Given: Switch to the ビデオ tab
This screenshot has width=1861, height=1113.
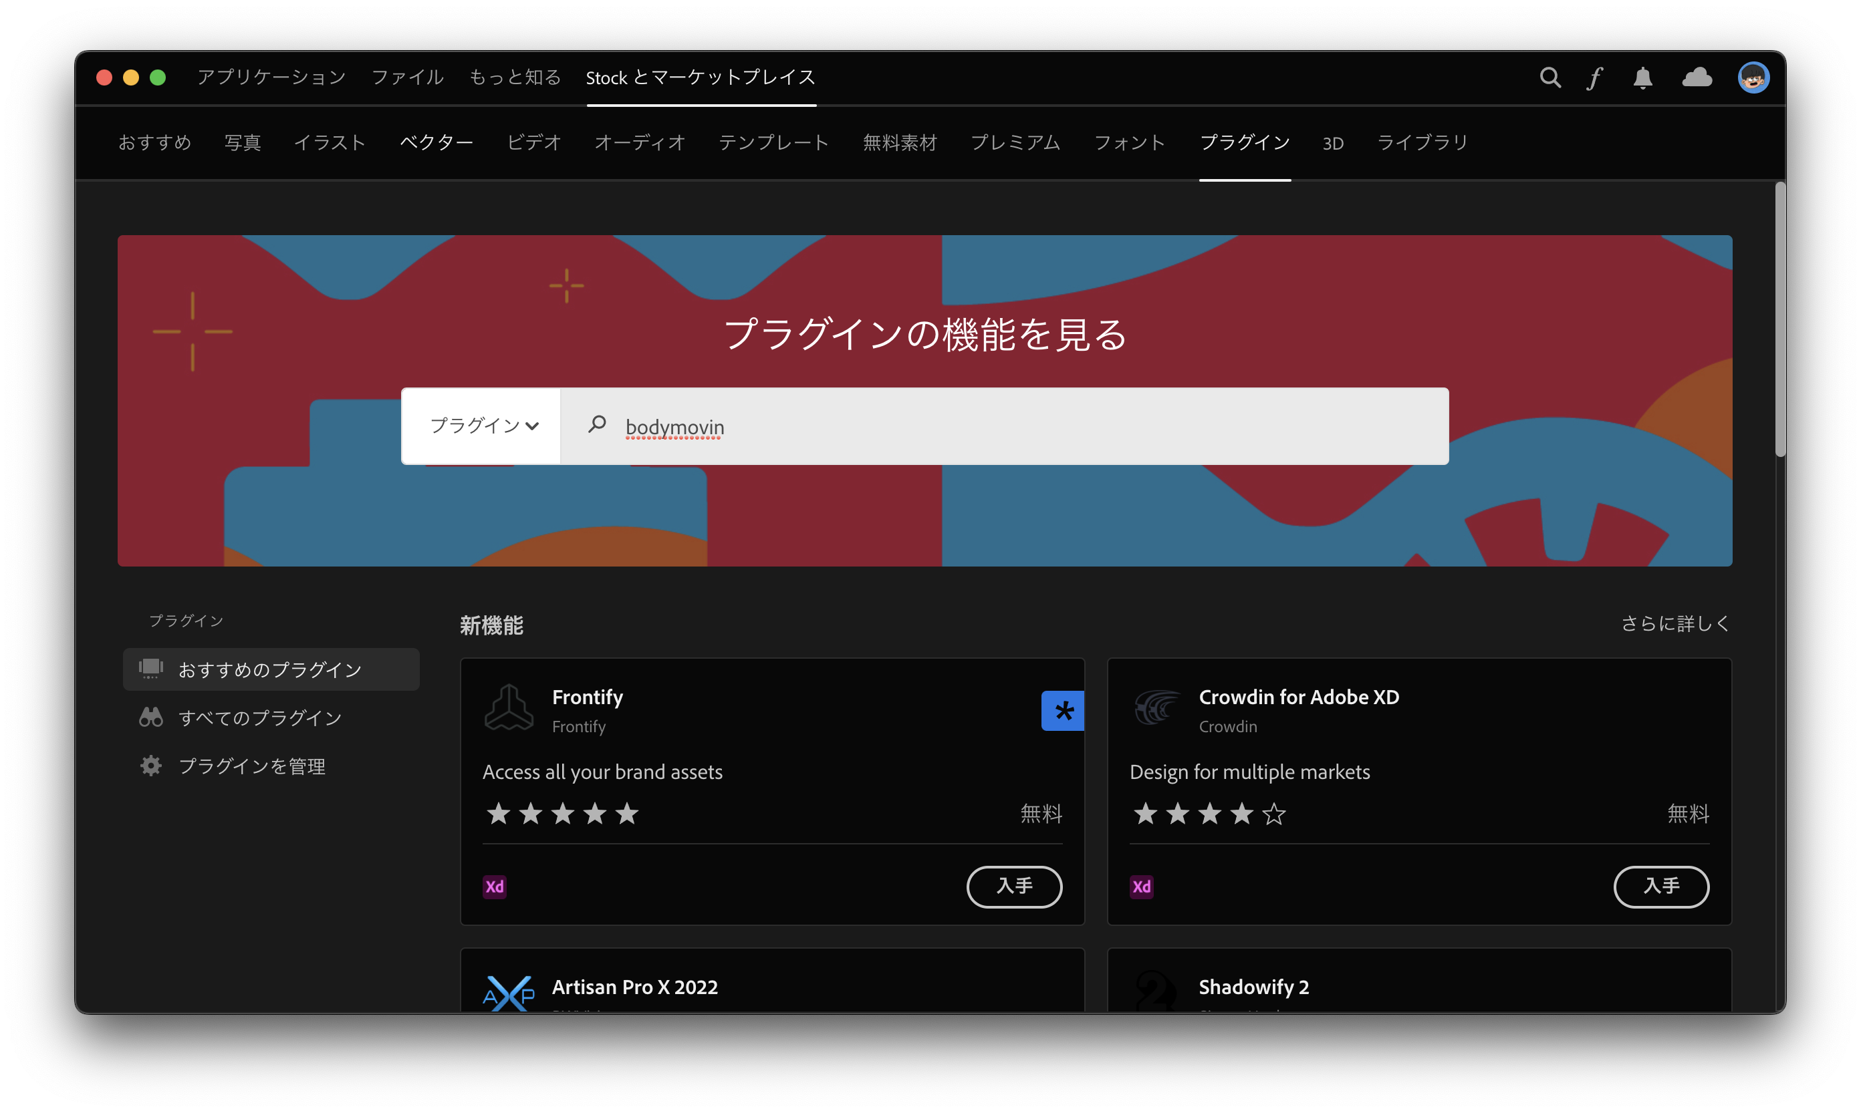Looking at the screenshot, I should pyautogui.click(x=533, y=142).
